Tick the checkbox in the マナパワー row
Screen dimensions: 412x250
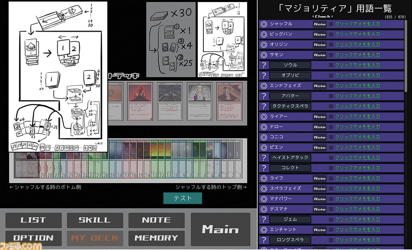click(331, 199)
